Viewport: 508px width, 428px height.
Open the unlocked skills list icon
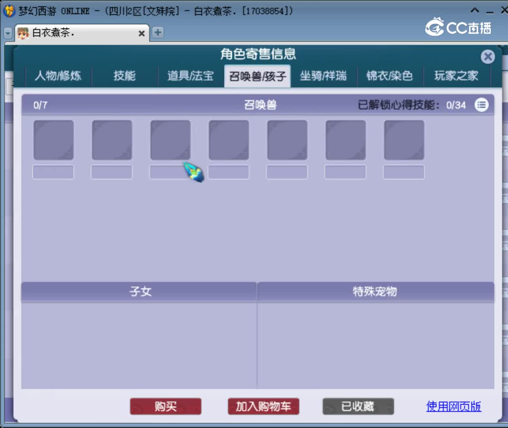coord(481,105)
